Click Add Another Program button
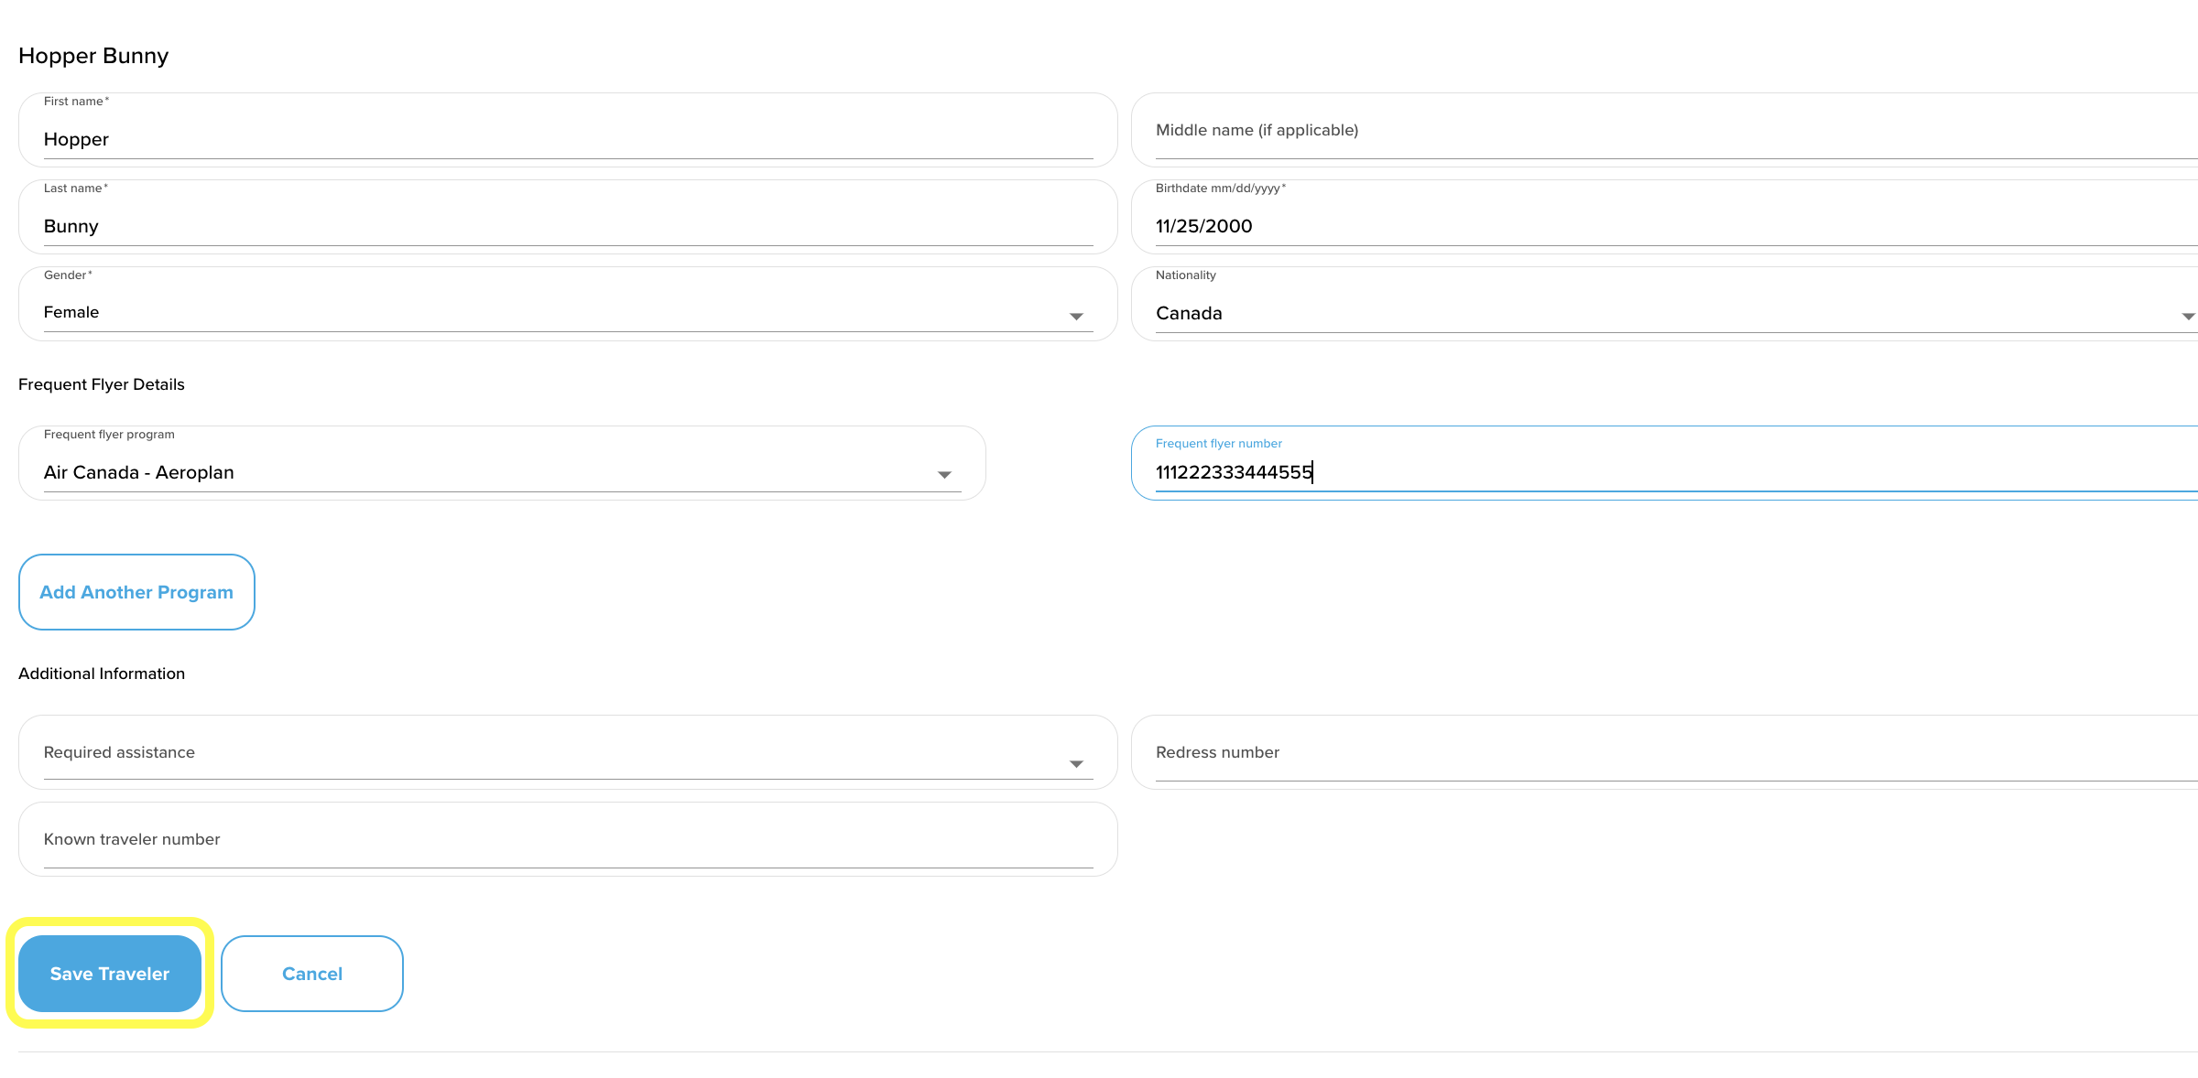 click(136, 592)
